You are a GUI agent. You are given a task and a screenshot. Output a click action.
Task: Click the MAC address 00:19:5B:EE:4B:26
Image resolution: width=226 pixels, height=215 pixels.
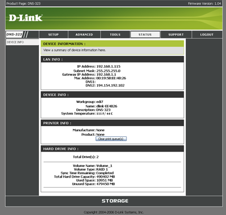click(111, 78)
